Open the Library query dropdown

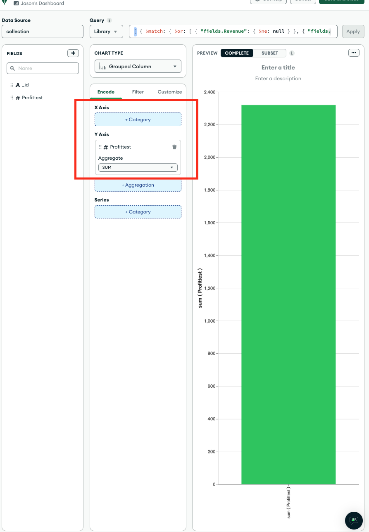click(106, 31)
